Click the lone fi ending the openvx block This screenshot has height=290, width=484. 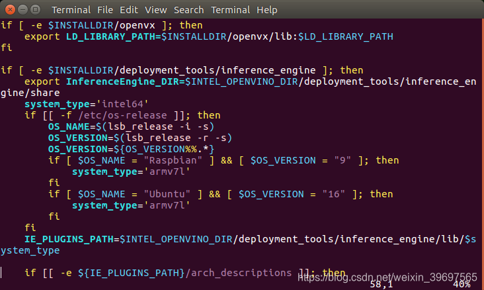(6, 48)
